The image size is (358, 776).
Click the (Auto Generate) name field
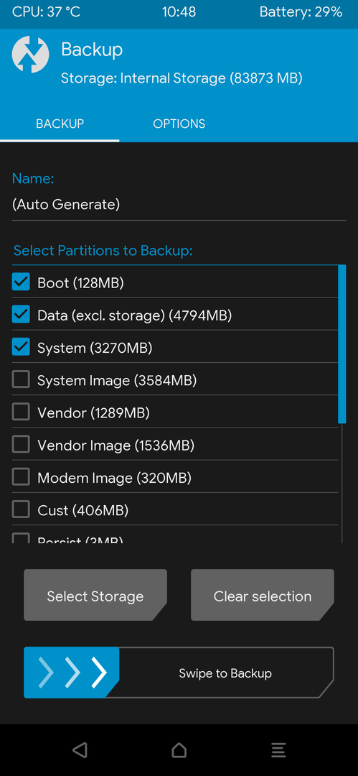[x=179, y=204]
